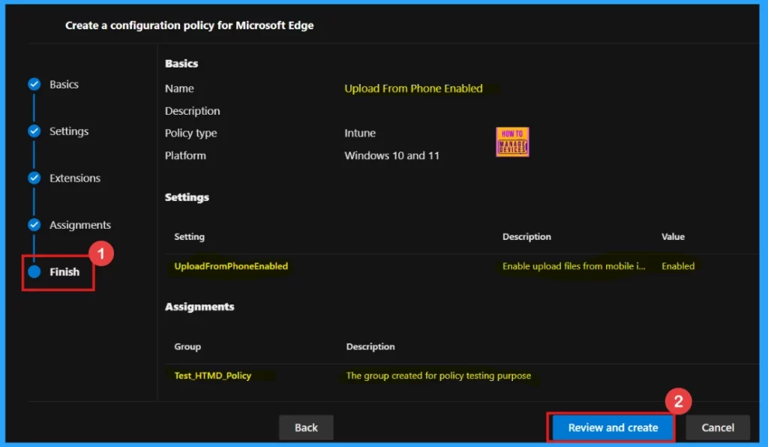Go to the Settings wizard step
This screenshot has width=768, height=447.
point(69,131)
